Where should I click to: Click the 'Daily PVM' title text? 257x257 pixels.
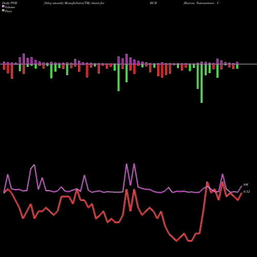pyautogui.click(x=10, y=3)
